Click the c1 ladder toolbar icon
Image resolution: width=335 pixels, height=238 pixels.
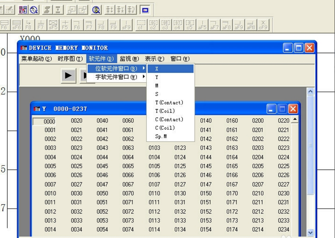[x=141, y=25]
